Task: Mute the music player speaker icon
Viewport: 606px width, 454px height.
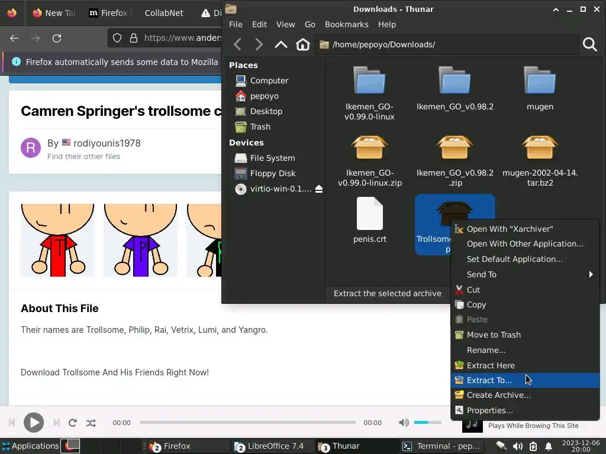Action: (404, 422)
